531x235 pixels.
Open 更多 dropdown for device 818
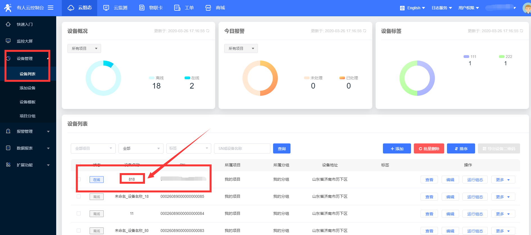pyautogui.click(x=503, y=180)
